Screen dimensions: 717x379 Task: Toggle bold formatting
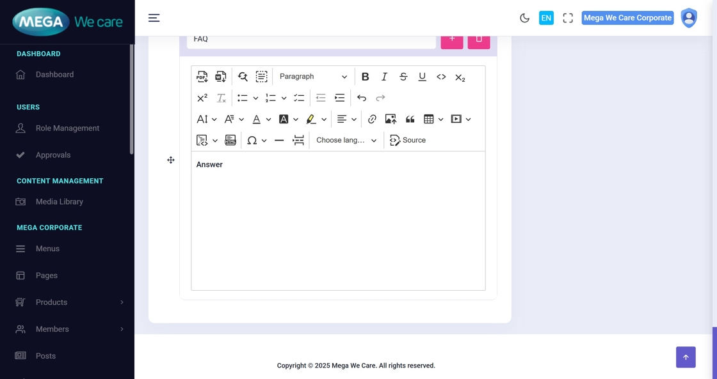point(365,77)
